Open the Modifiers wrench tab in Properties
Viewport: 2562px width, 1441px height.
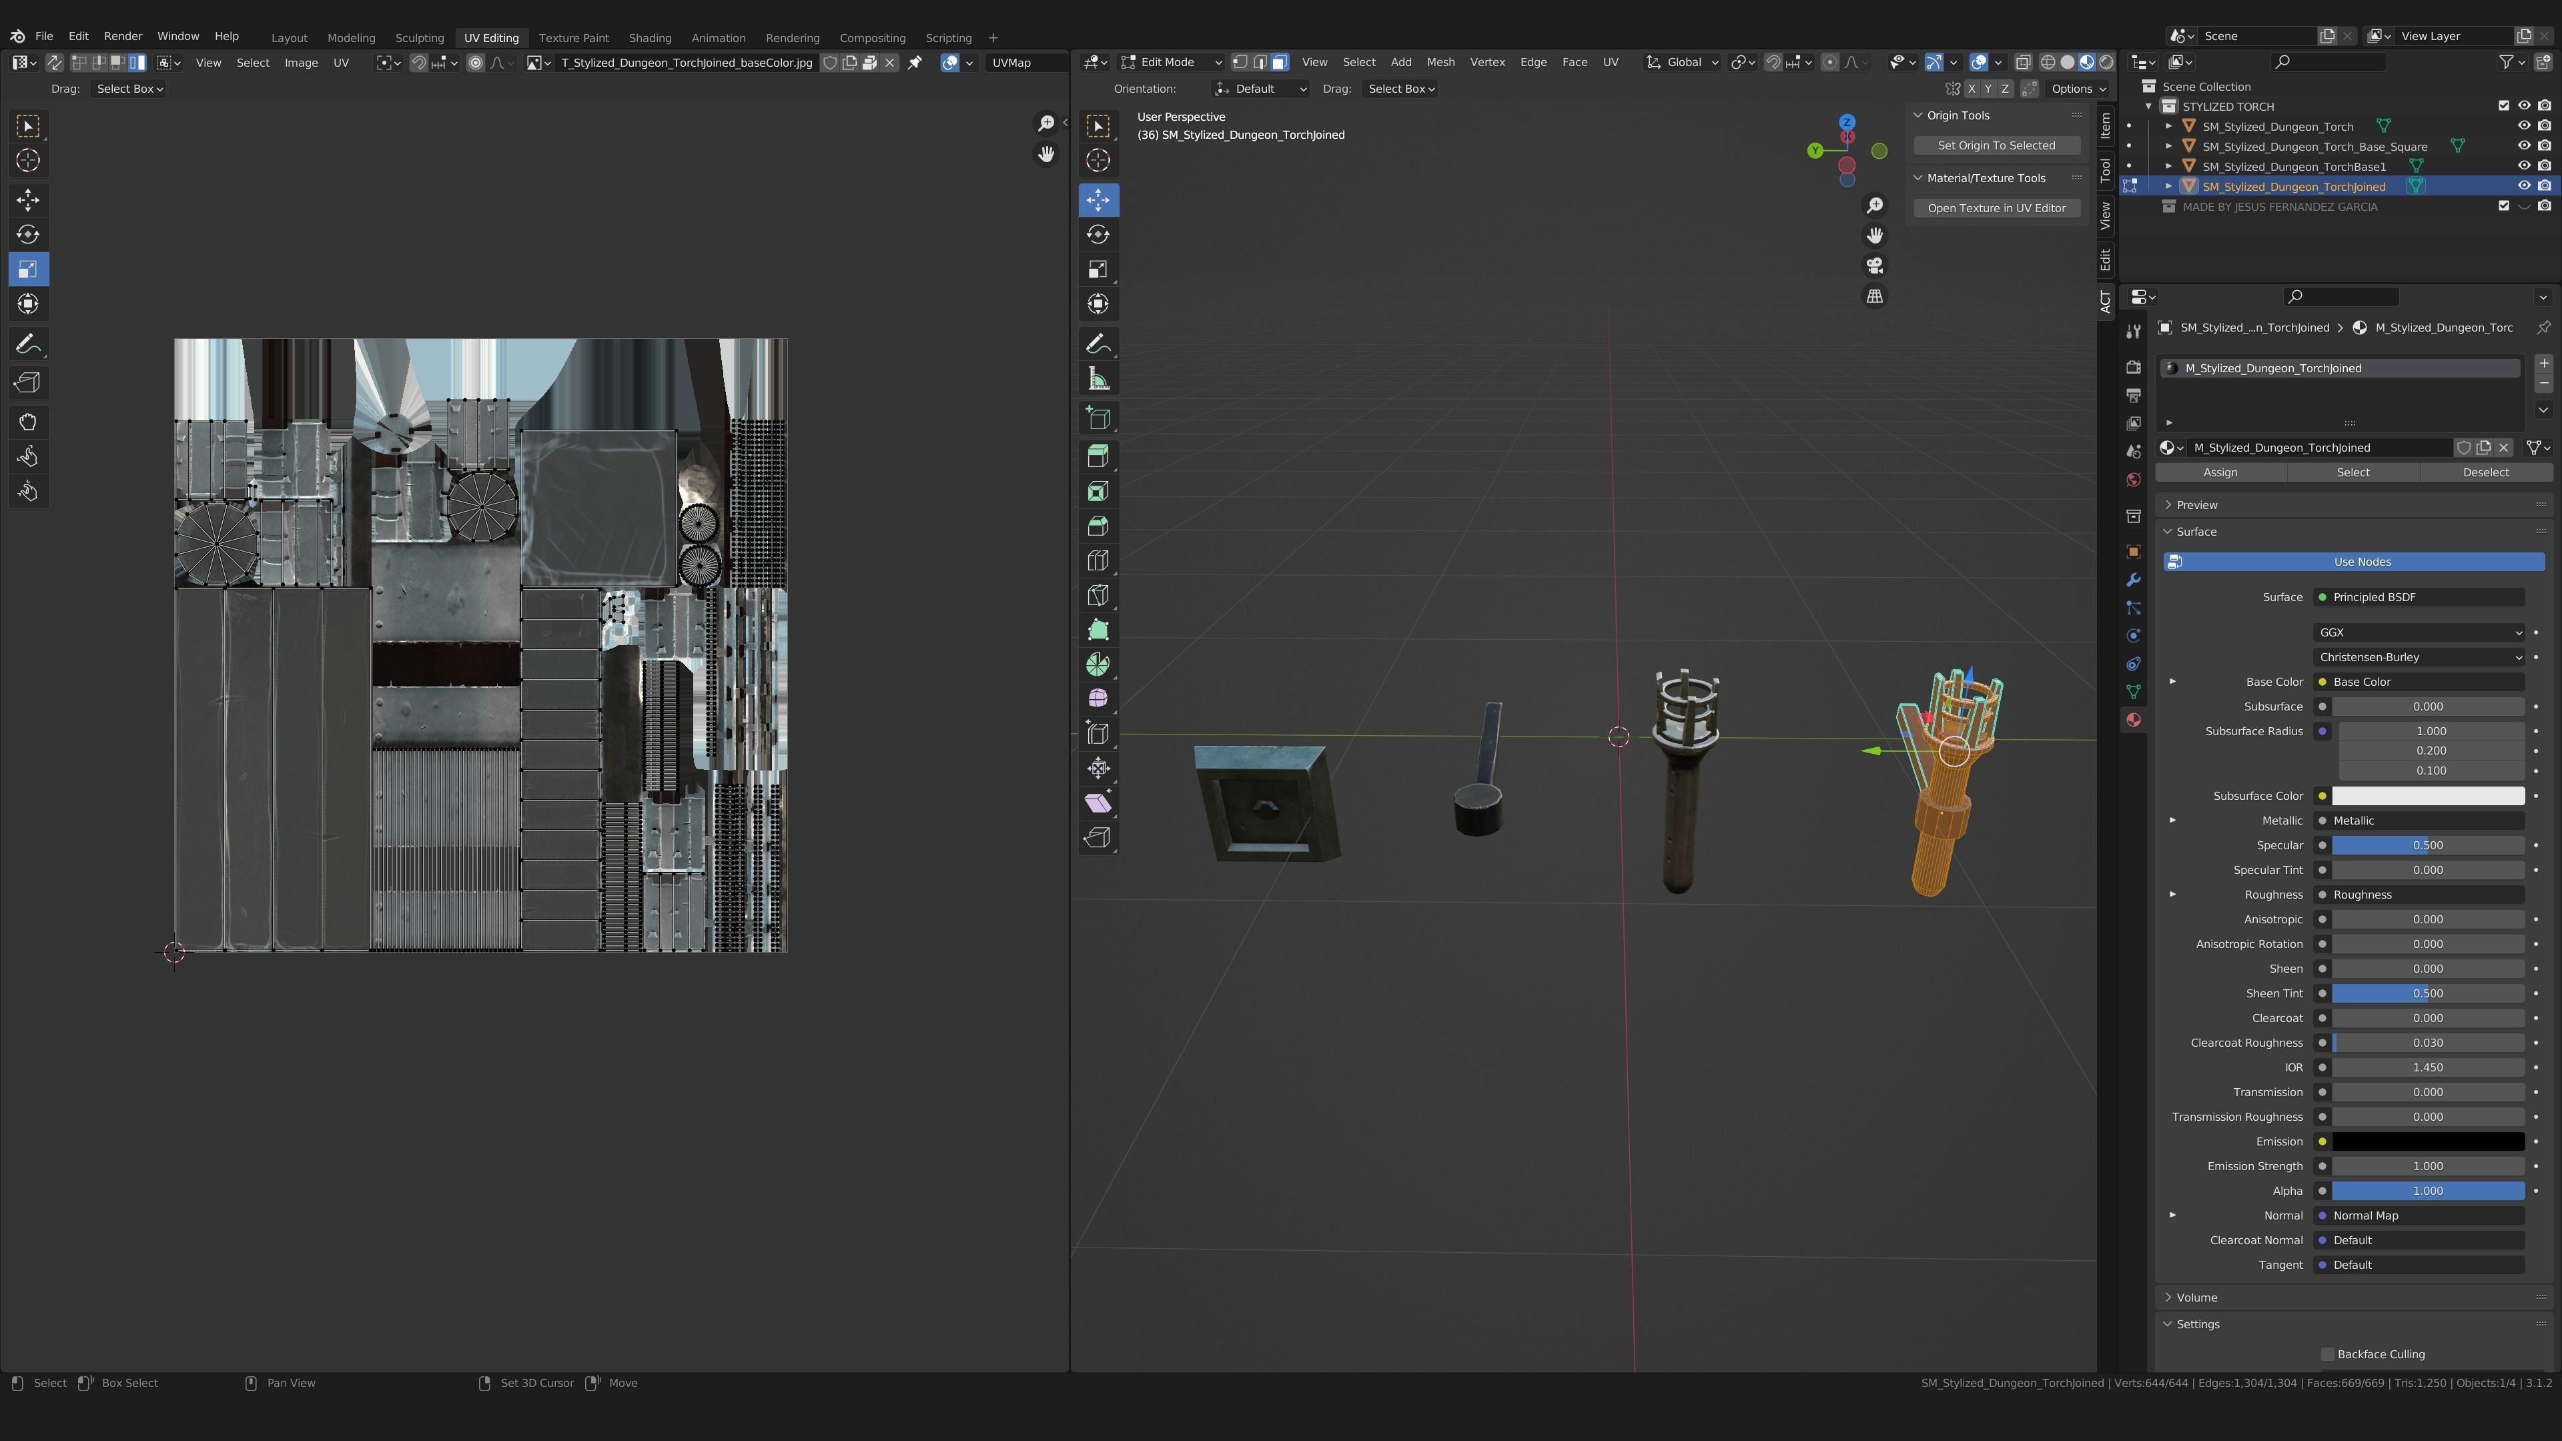[x=2132, y=580]
